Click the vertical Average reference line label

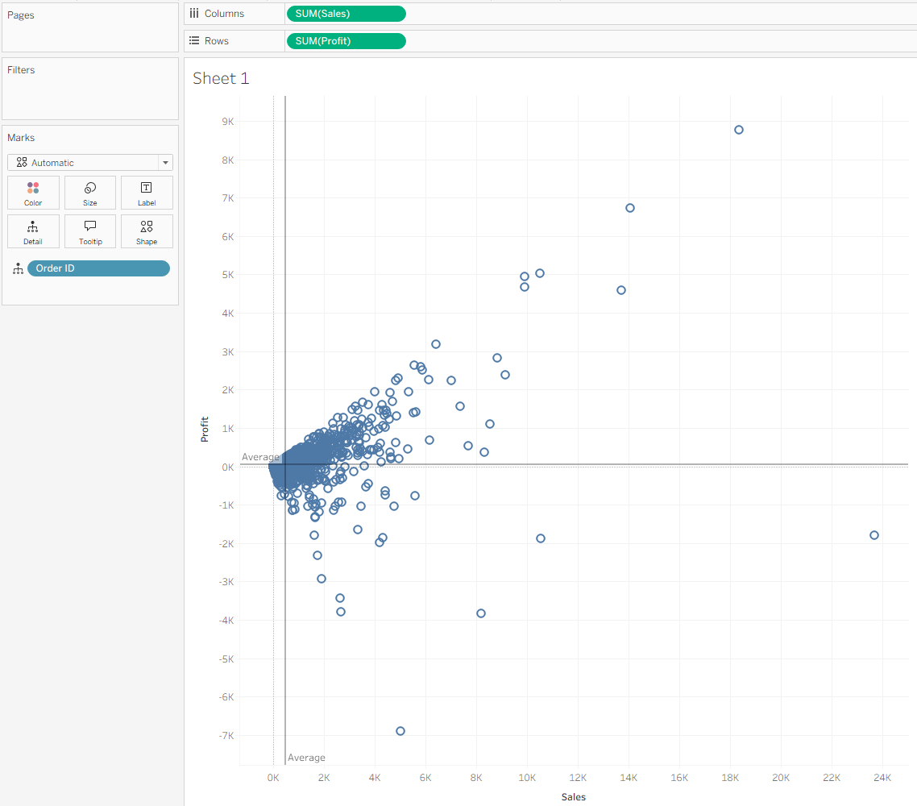[x=306, y=758]
